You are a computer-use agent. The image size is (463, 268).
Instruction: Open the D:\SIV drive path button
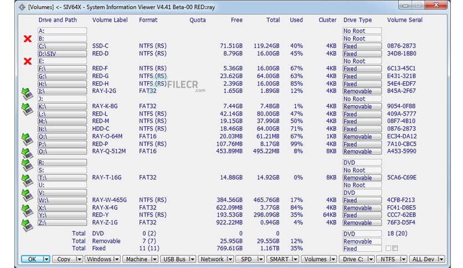coord(62,54)
